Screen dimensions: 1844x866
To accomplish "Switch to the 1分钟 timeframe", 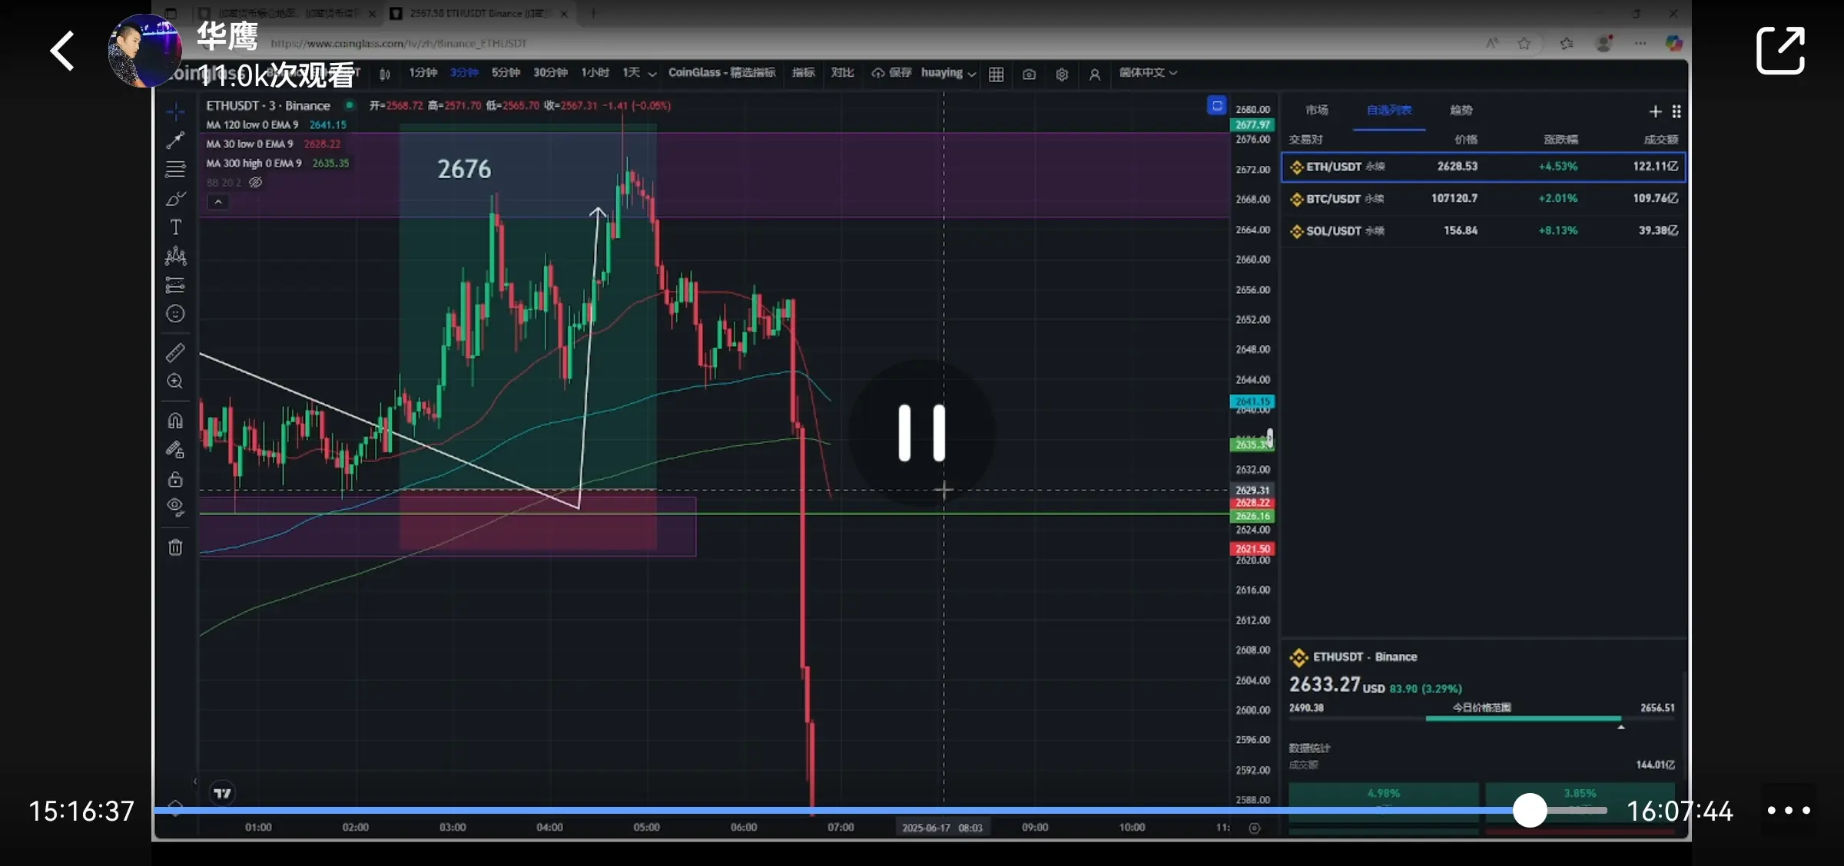I will (423, 73).
